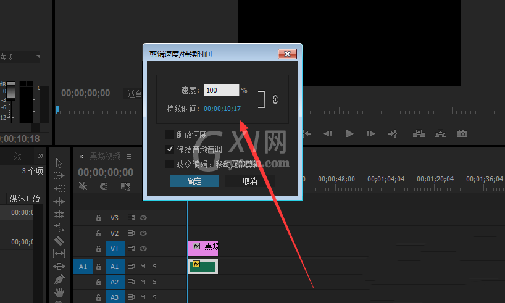
Task: Switch to the 效 panel tab
Action: tap(17, 156)
